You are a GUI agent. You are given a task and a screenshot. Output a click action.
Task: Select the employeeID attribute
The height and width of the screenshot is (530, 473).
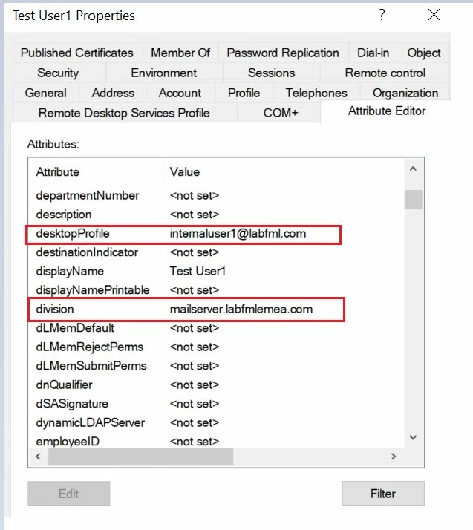pos(68,442)
